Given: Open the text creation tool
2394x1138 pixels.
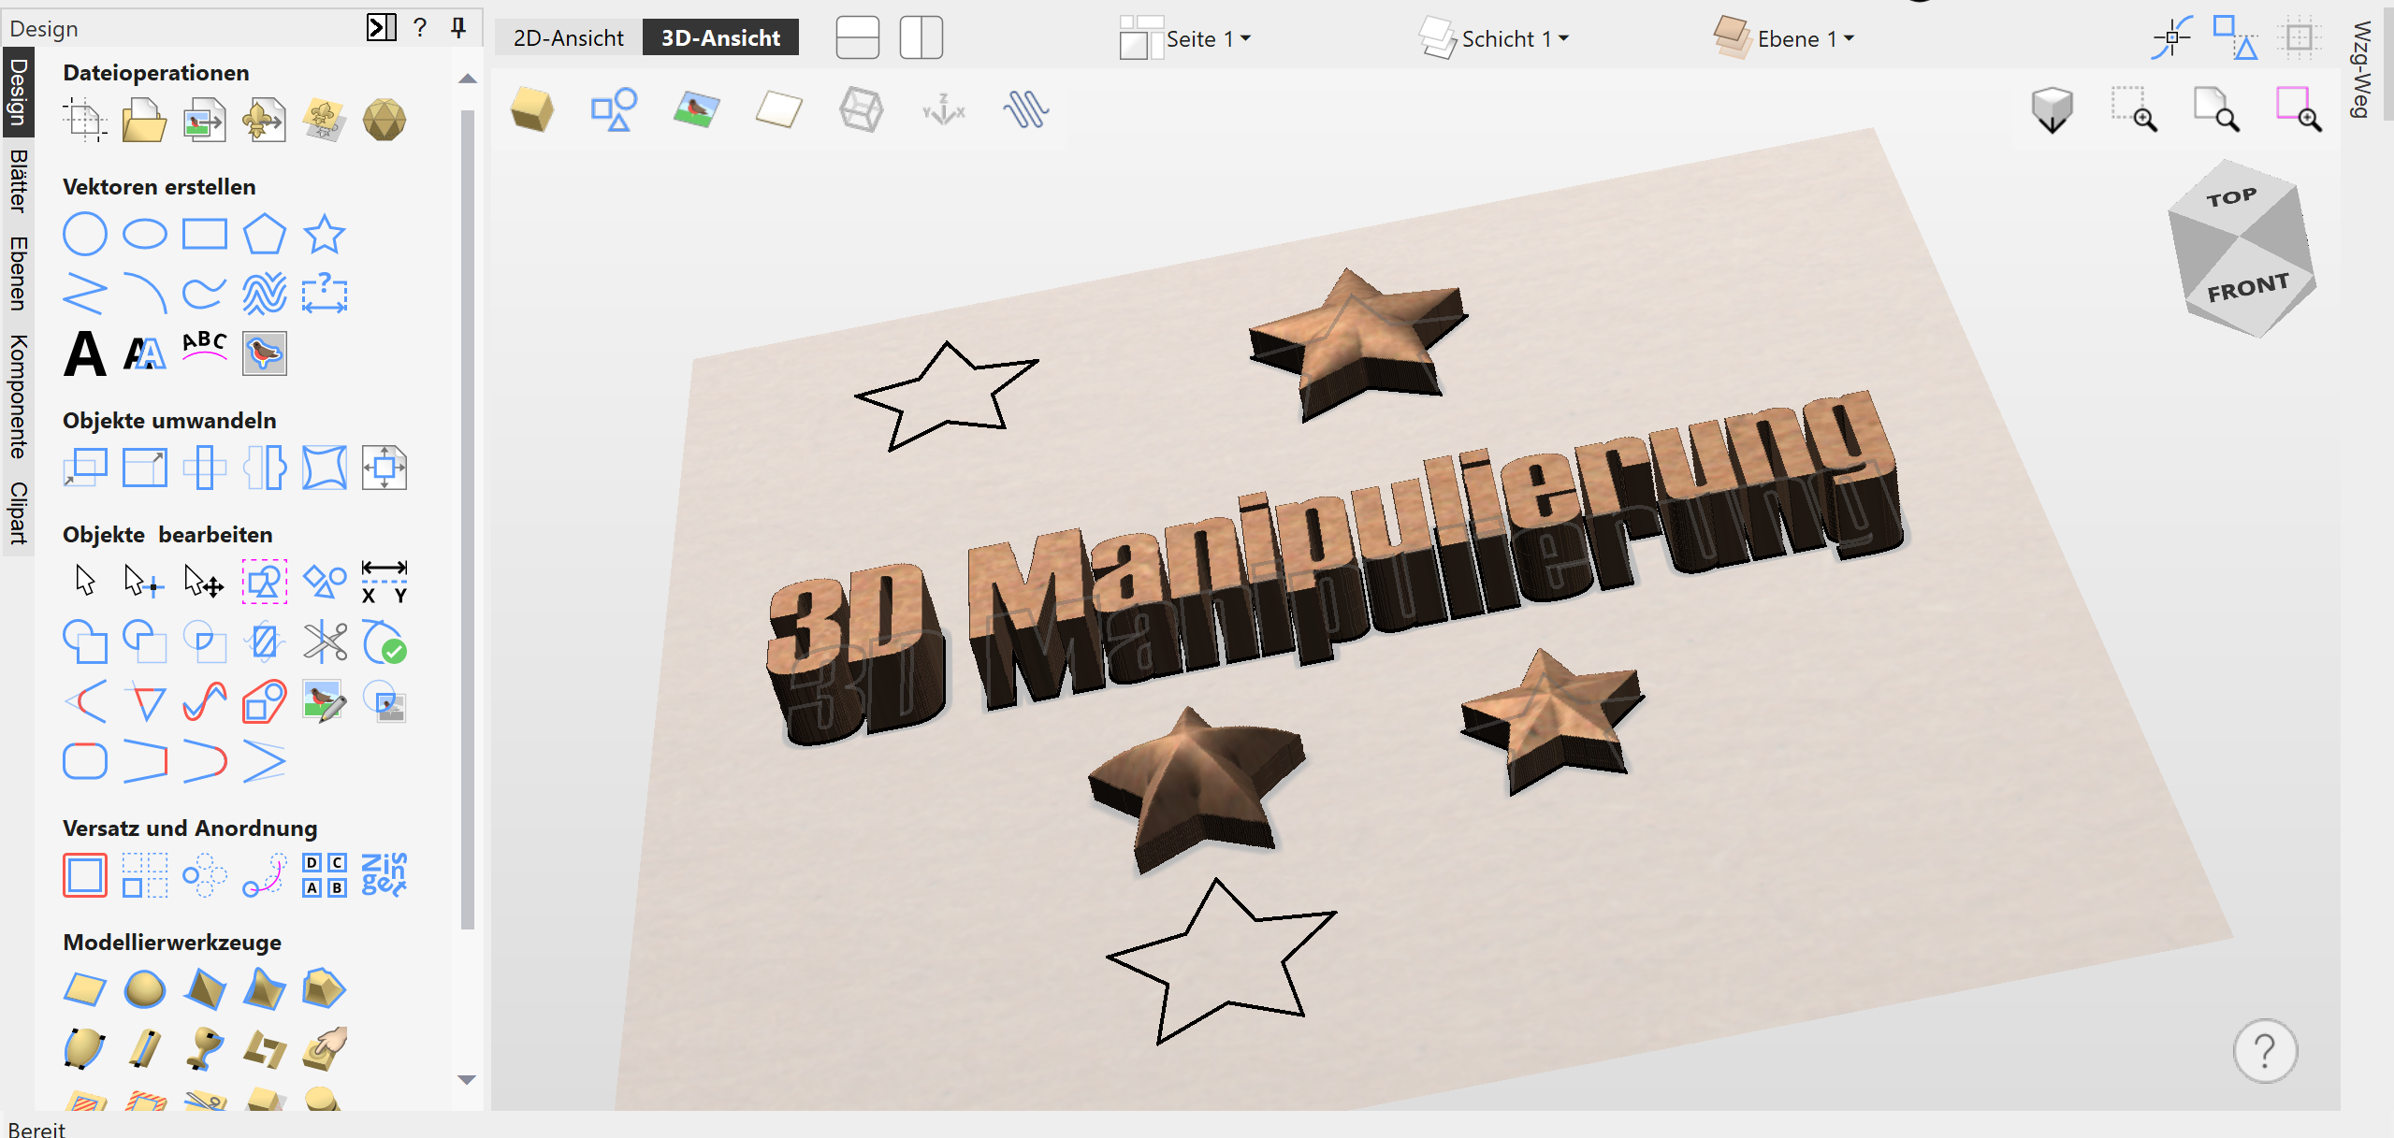Looking at the screenshot, I should [85, 353].
